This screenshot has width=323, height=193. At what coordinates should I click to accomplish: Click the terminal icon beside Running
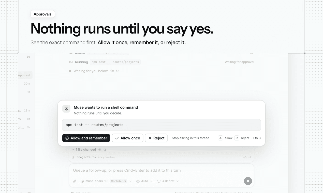(x=71, y=62)
